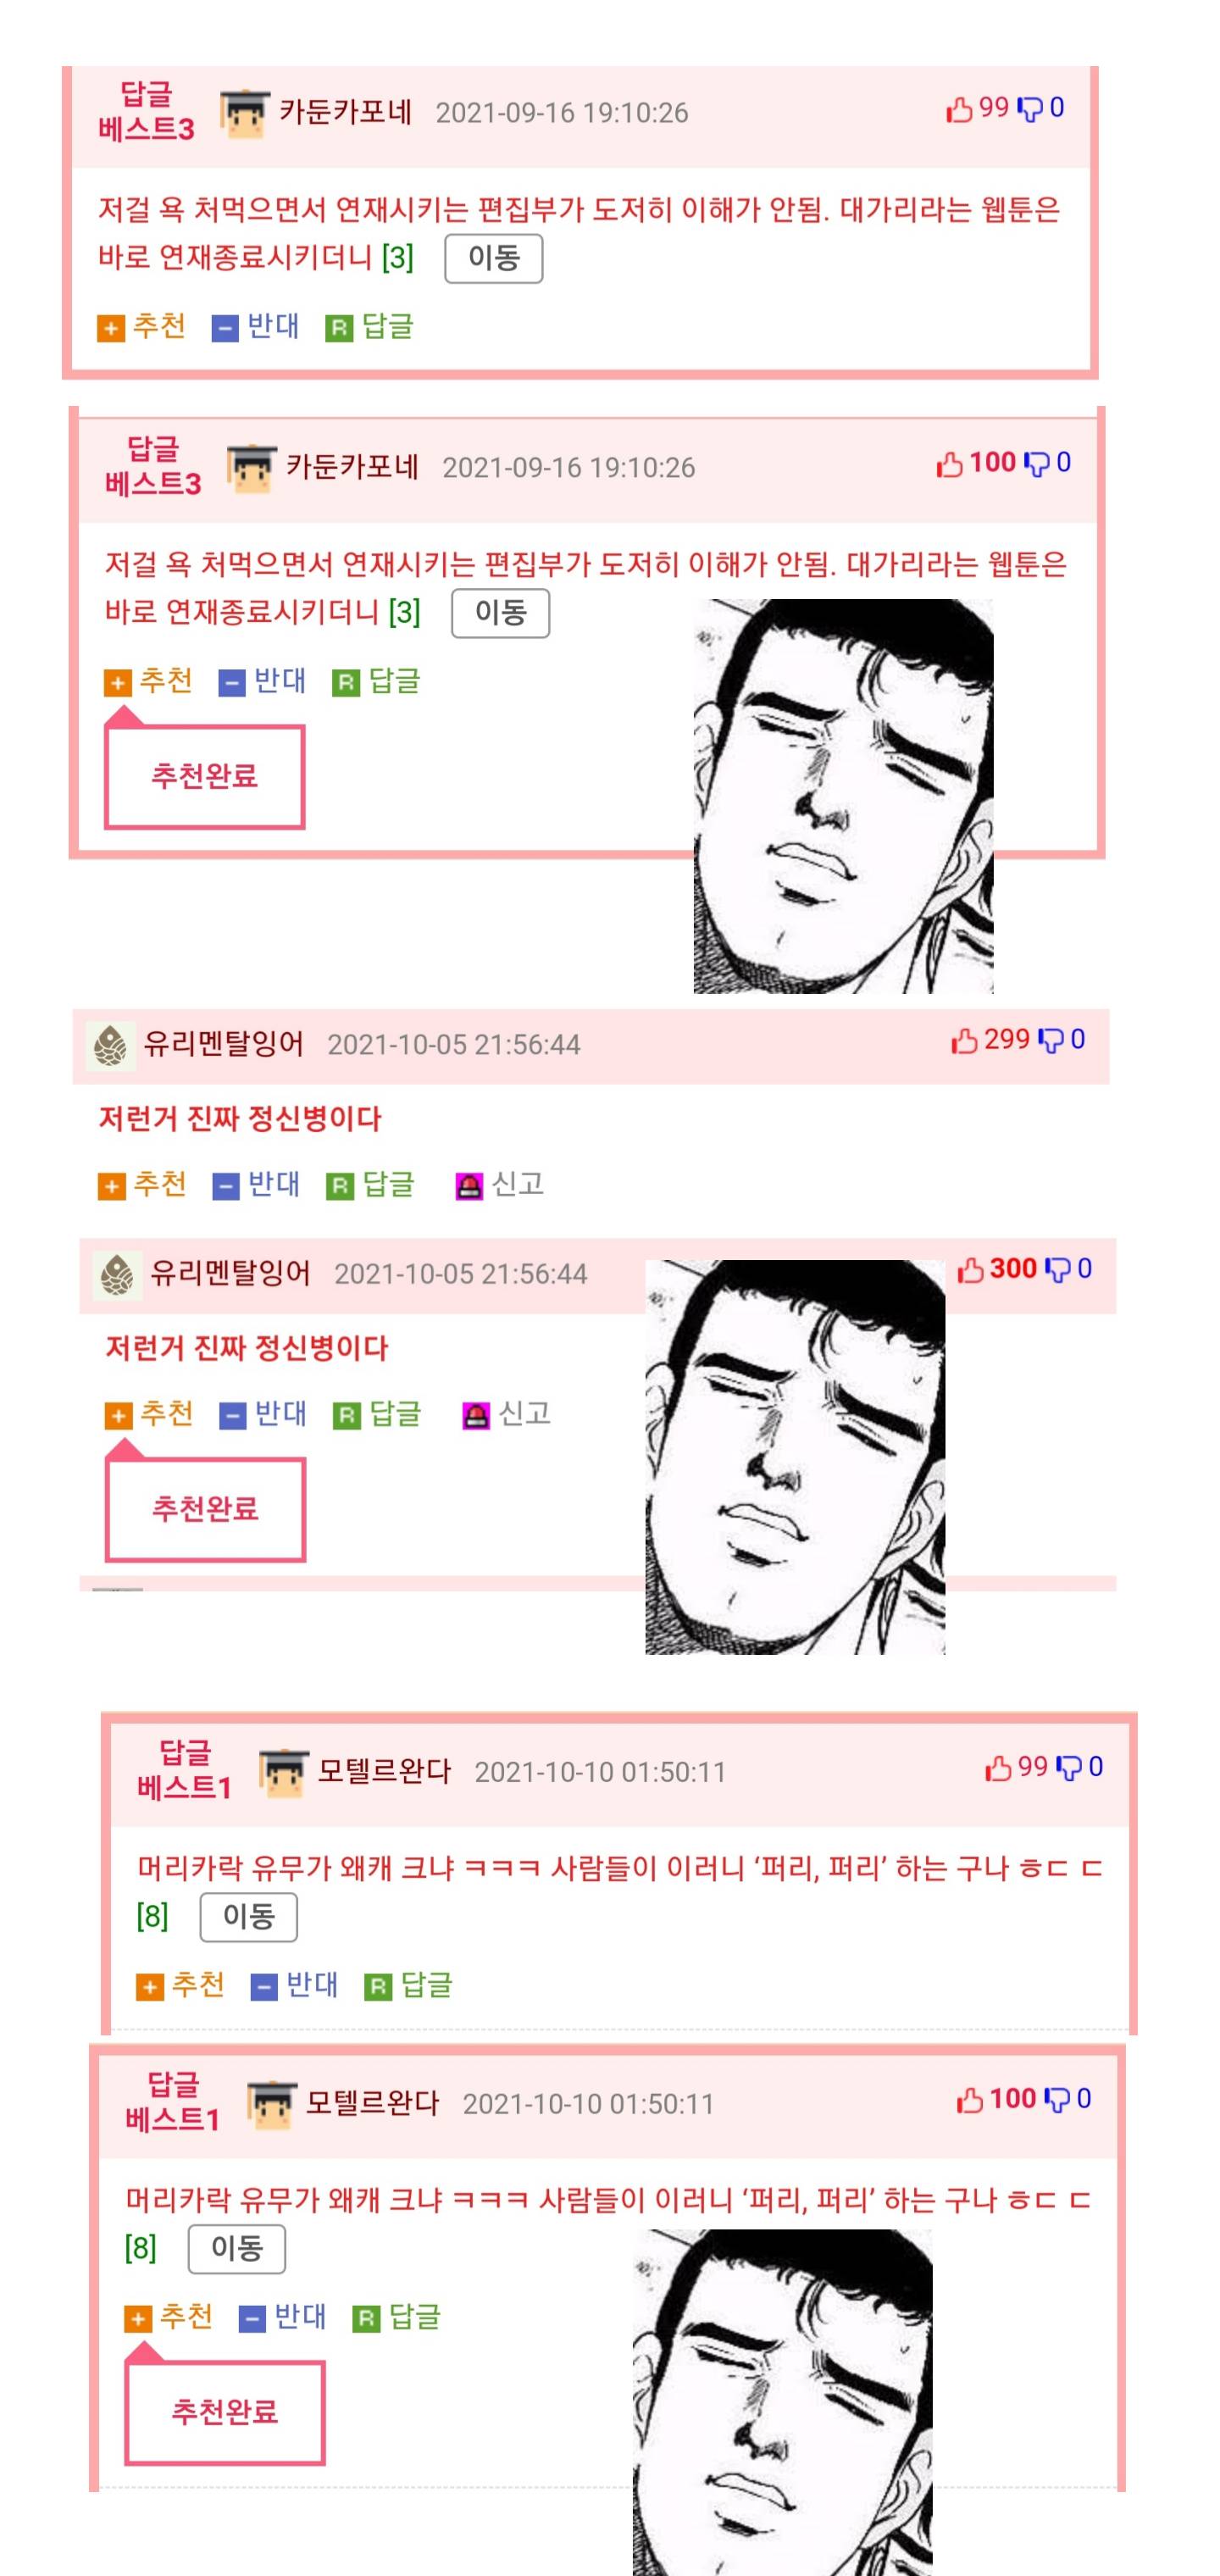Click 답글 on first 카둔카포네 comment
The width and height of the screenshot is (1220, 2576).
tap(370, 326)
